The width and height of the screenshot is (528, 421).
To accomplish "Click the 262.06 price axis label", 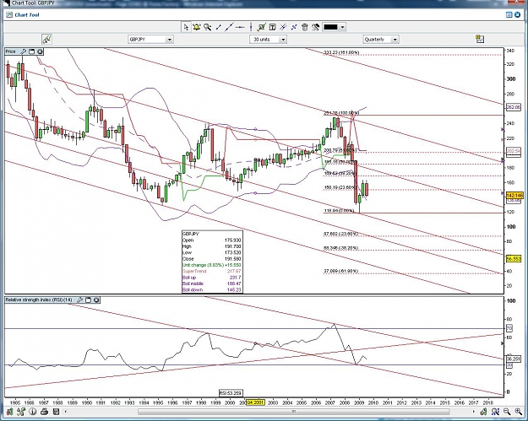I will 514,107.
